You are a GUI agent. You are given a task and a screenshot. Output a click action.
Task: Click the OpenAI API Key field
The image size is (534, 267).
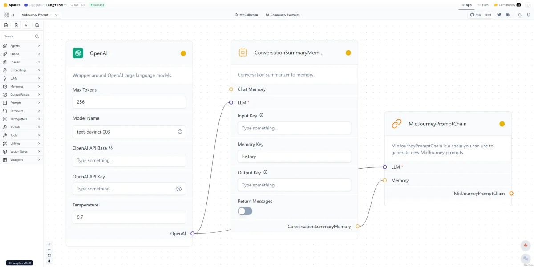(129, 189)
